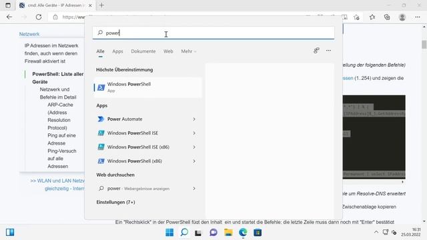Open the search panel three-dots options
Viewport: 427px width, 240px height.
[x=328, y=51]
